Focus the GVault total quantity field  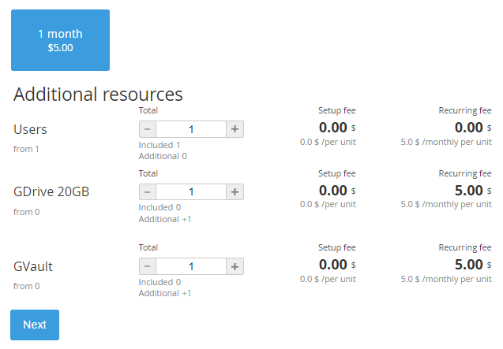pos(191,266)
